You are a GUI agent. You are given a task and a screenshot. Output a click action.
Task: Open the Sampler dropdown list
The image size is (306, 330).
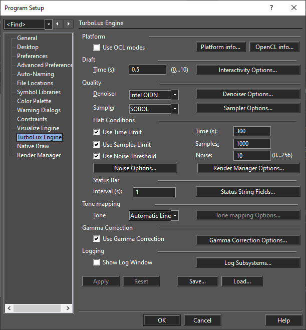175,109
